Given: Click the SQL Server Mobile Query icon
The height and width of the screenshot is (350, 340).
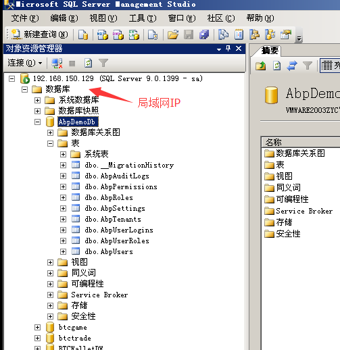Looking at the screenshot, I should click(153, 34).
